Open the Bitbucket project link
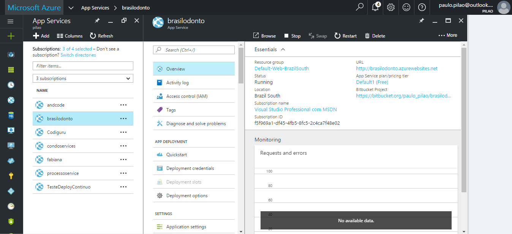Screen dimensions: 512x234 click(x=403, y=96)
